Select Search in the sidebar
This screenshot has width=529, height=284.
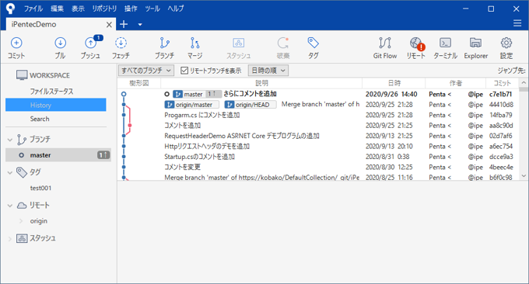(40, 119)
